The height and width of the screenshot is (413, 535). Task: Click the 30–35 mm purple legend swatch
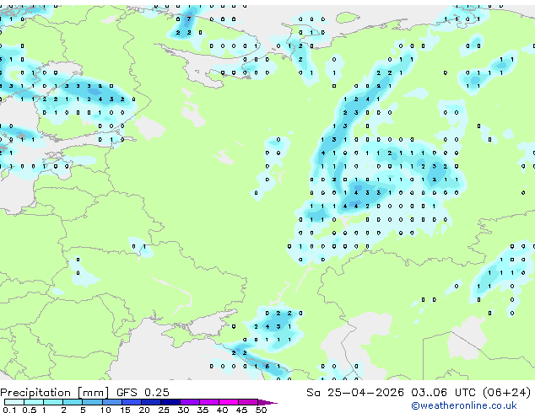pos(190,402)
